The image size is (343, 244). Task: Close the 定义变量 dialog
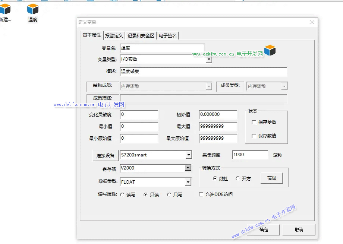(312, 22)
